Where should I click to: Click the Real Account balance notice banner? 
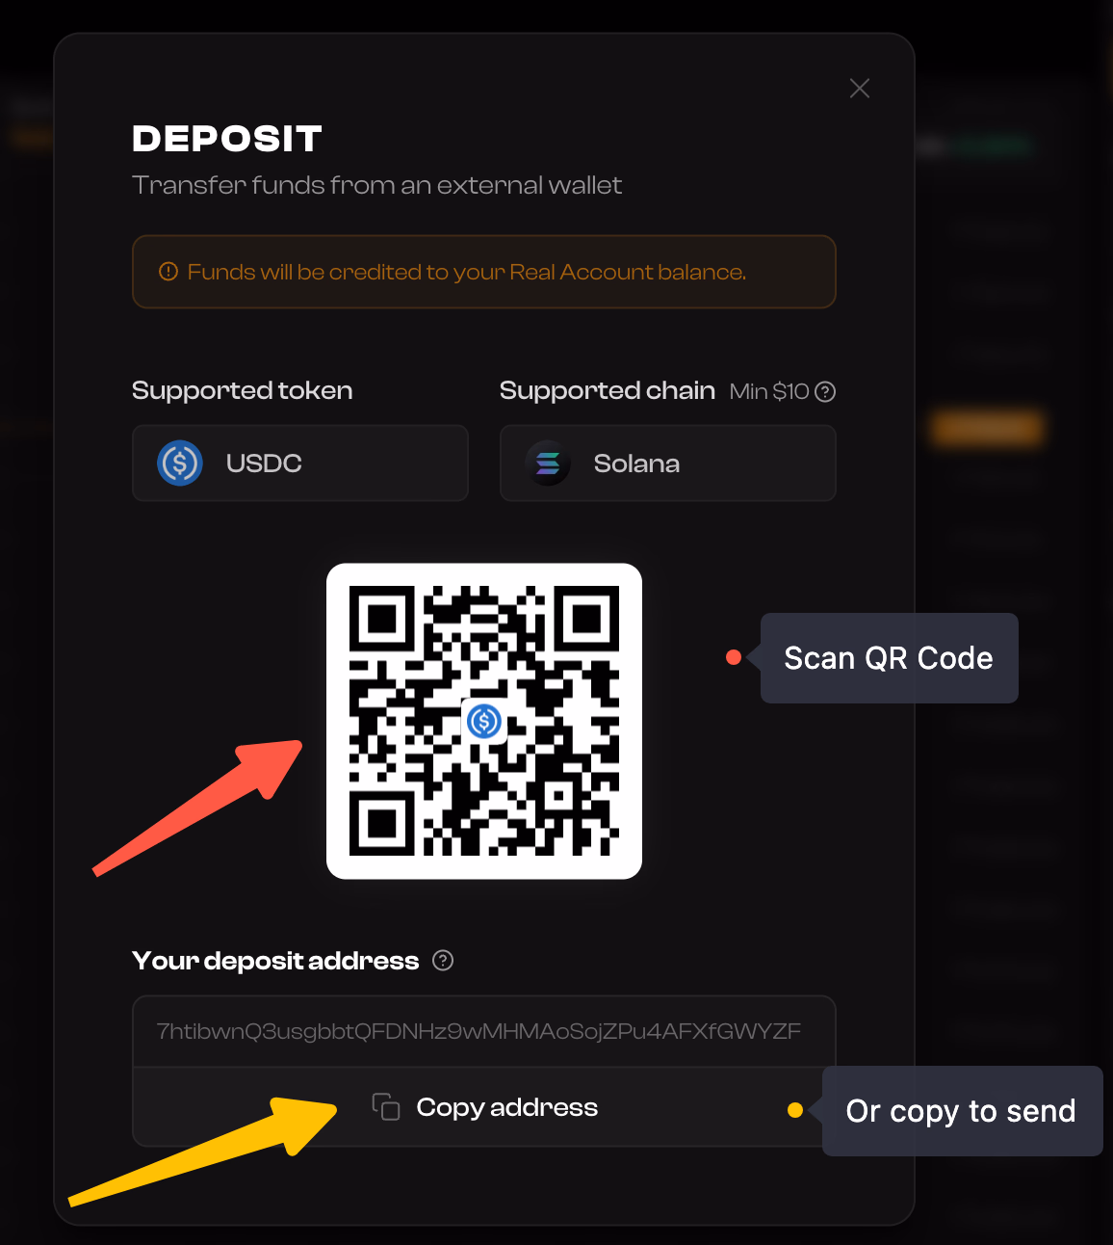coord(484,272)
